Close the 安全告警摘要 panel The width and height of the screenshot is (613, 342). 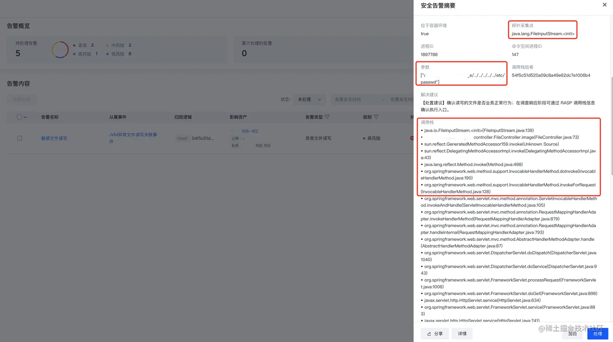[x=604, y=5]
